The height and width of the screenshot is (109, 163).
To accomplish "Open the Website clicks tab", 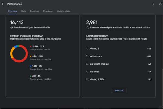I will coord(64,11).
